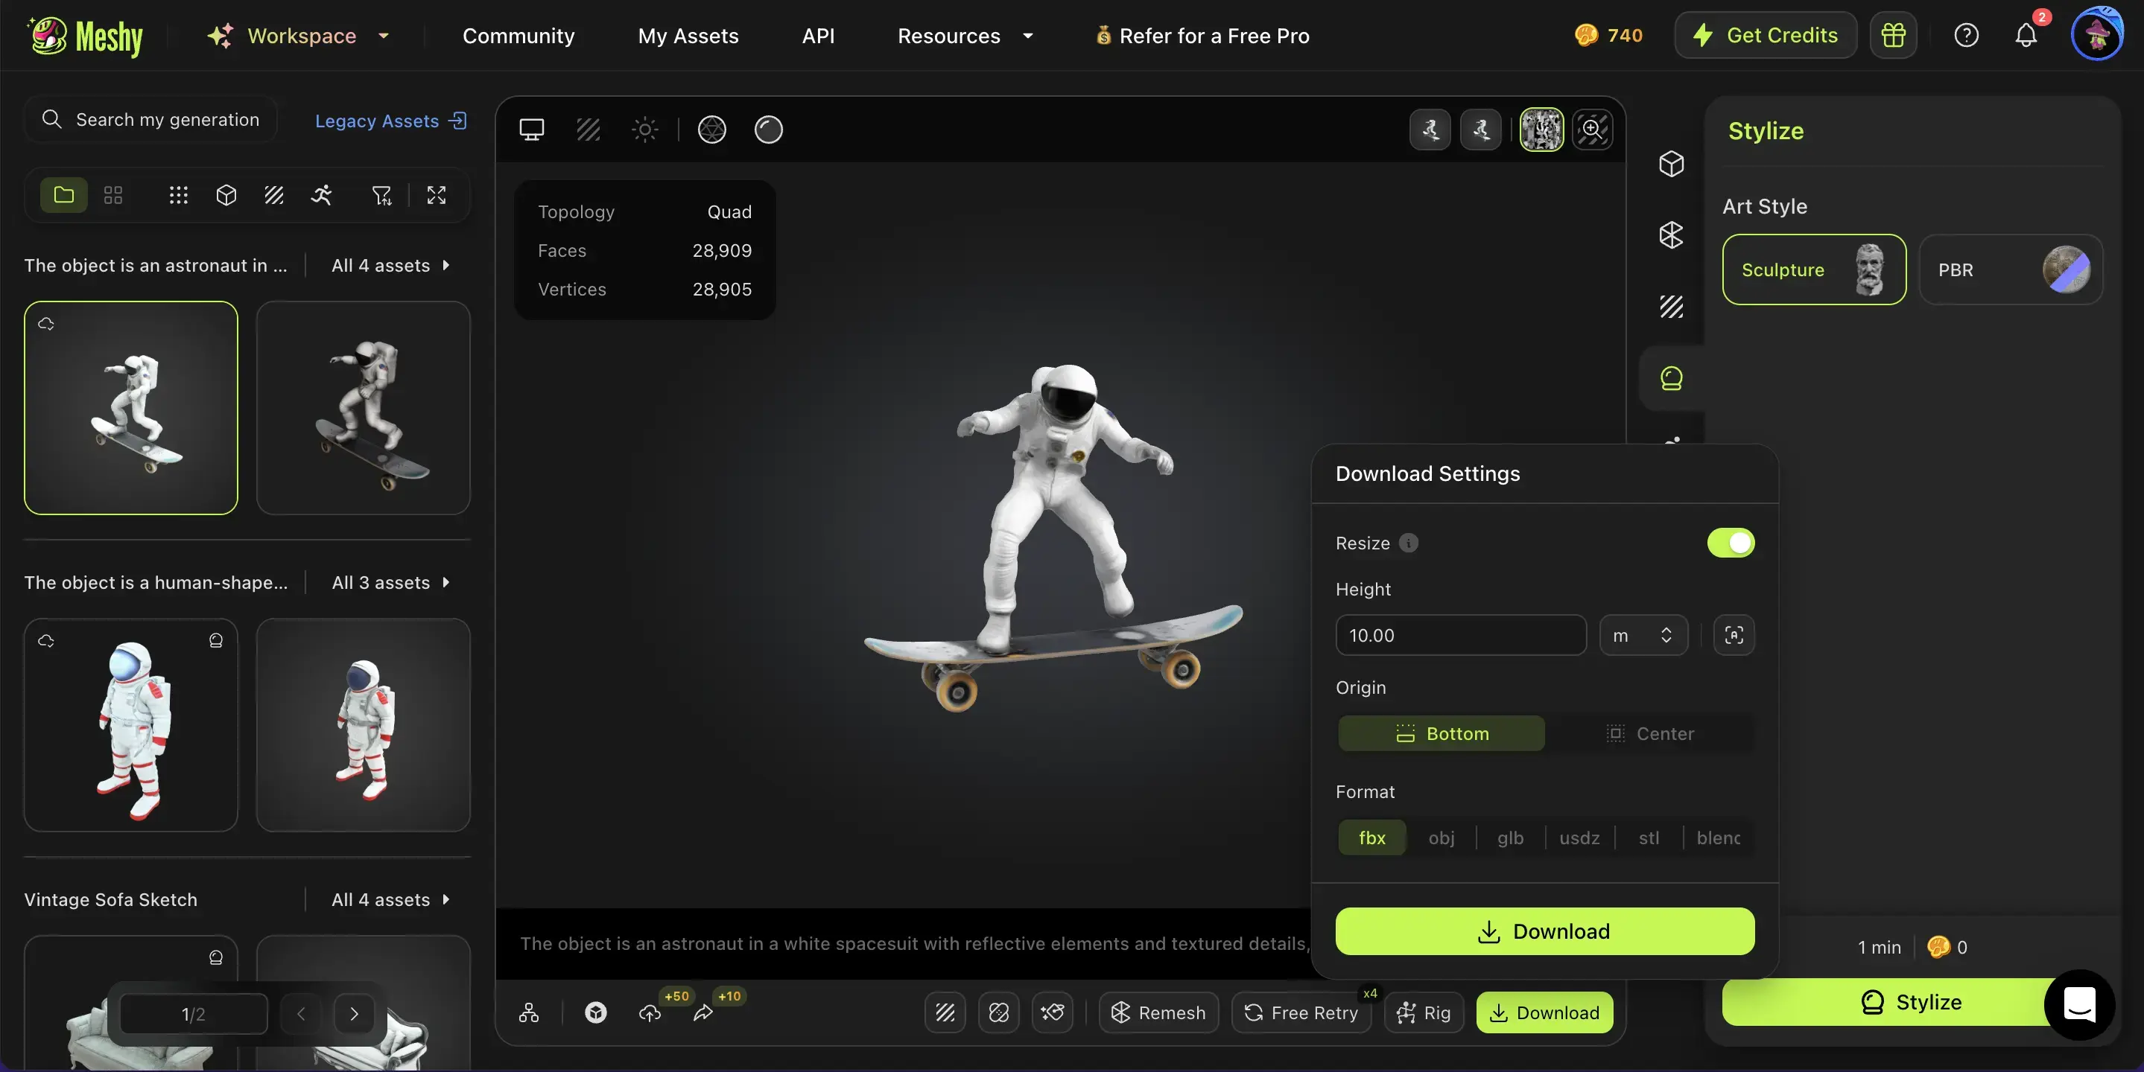This screenshot has width=2144, height=1072.
Task: Select the PBR art style swatch
Action: [2010, 270]
